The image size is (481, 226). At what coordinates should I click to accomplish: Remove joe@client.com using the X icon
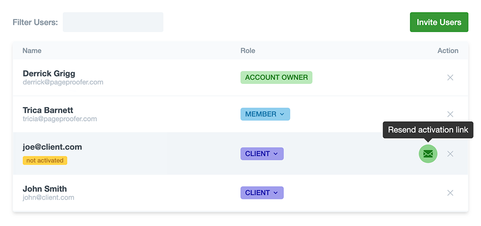click(x=450, y=154)
